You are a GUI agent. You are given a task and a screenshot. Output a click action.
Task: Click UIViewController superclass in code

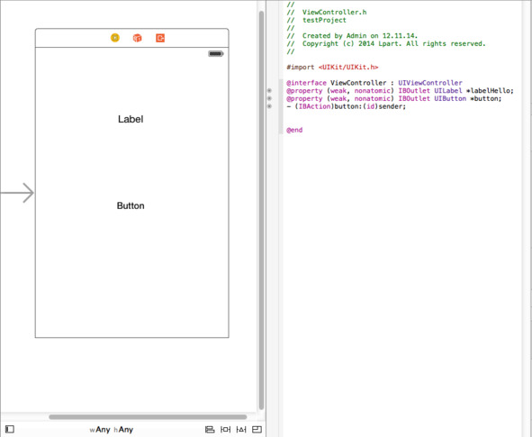(430, 83)
